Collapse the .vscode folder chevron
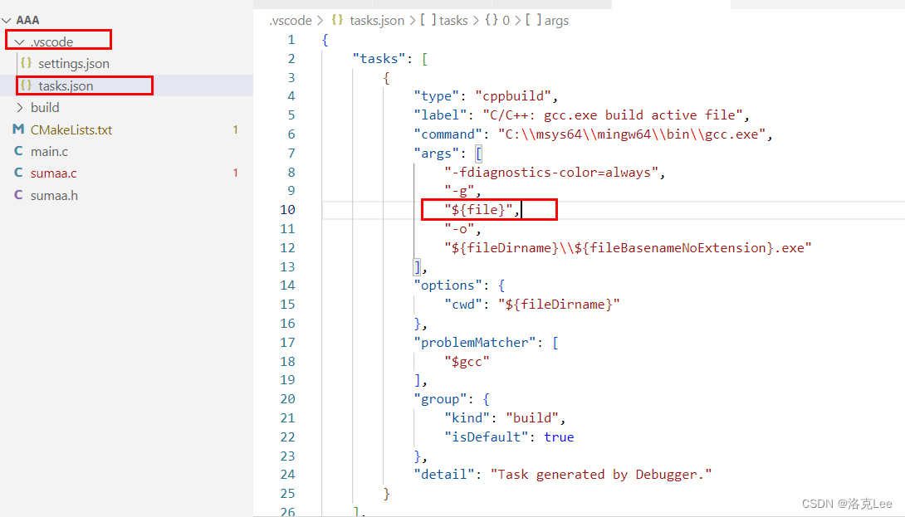The width and height of the screenshot is (905, 517). click(20, 42)
